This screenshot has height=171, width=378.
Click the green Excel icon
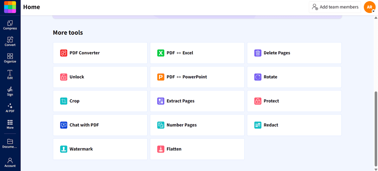point(161,53)
